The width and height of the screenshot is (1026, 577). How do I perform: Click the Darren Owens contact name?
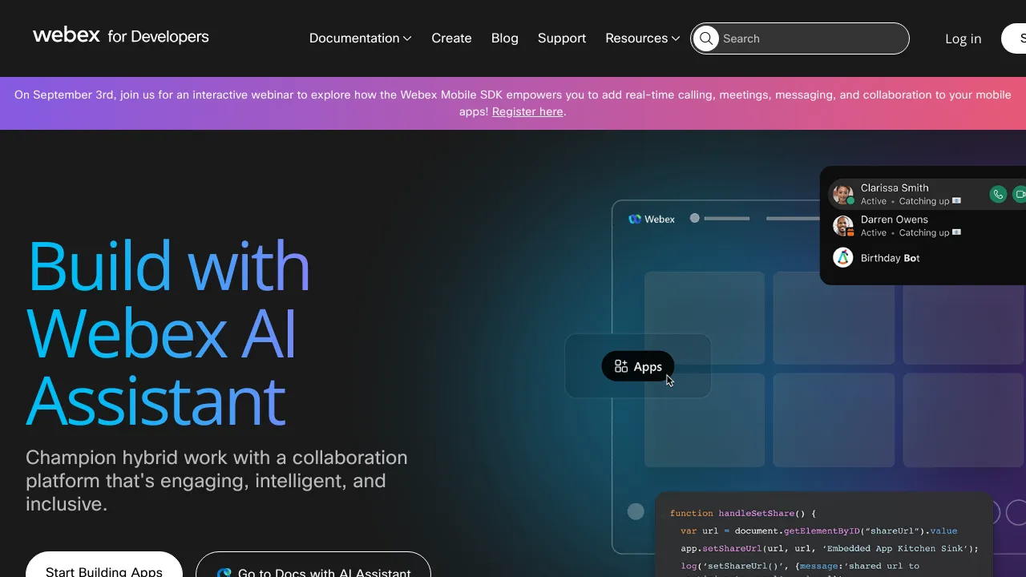pyautogui.click(x=895, y=220)
